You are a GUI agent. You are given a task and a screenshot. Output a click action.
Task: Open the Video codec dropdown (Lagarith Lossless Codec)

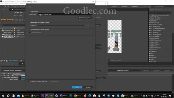point(65,14)
